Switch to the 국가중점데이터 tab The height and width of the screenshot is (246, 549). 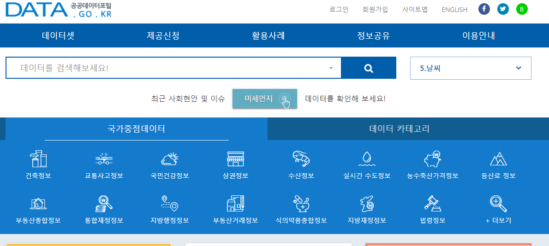click(x=137, y=129)
